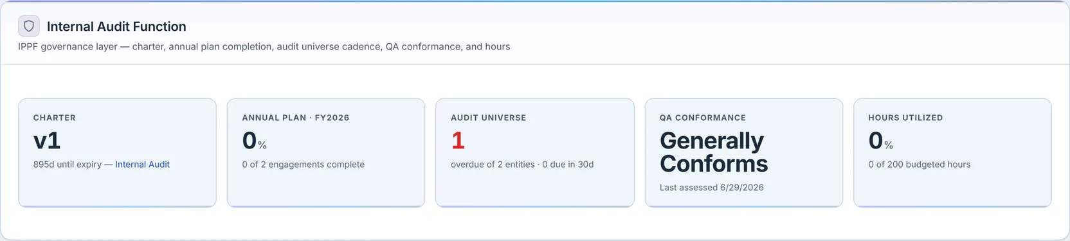Viewport: 1070px width, 241px height.
Task: Select the Audit Universe card
Action: (x=535, y=153)
